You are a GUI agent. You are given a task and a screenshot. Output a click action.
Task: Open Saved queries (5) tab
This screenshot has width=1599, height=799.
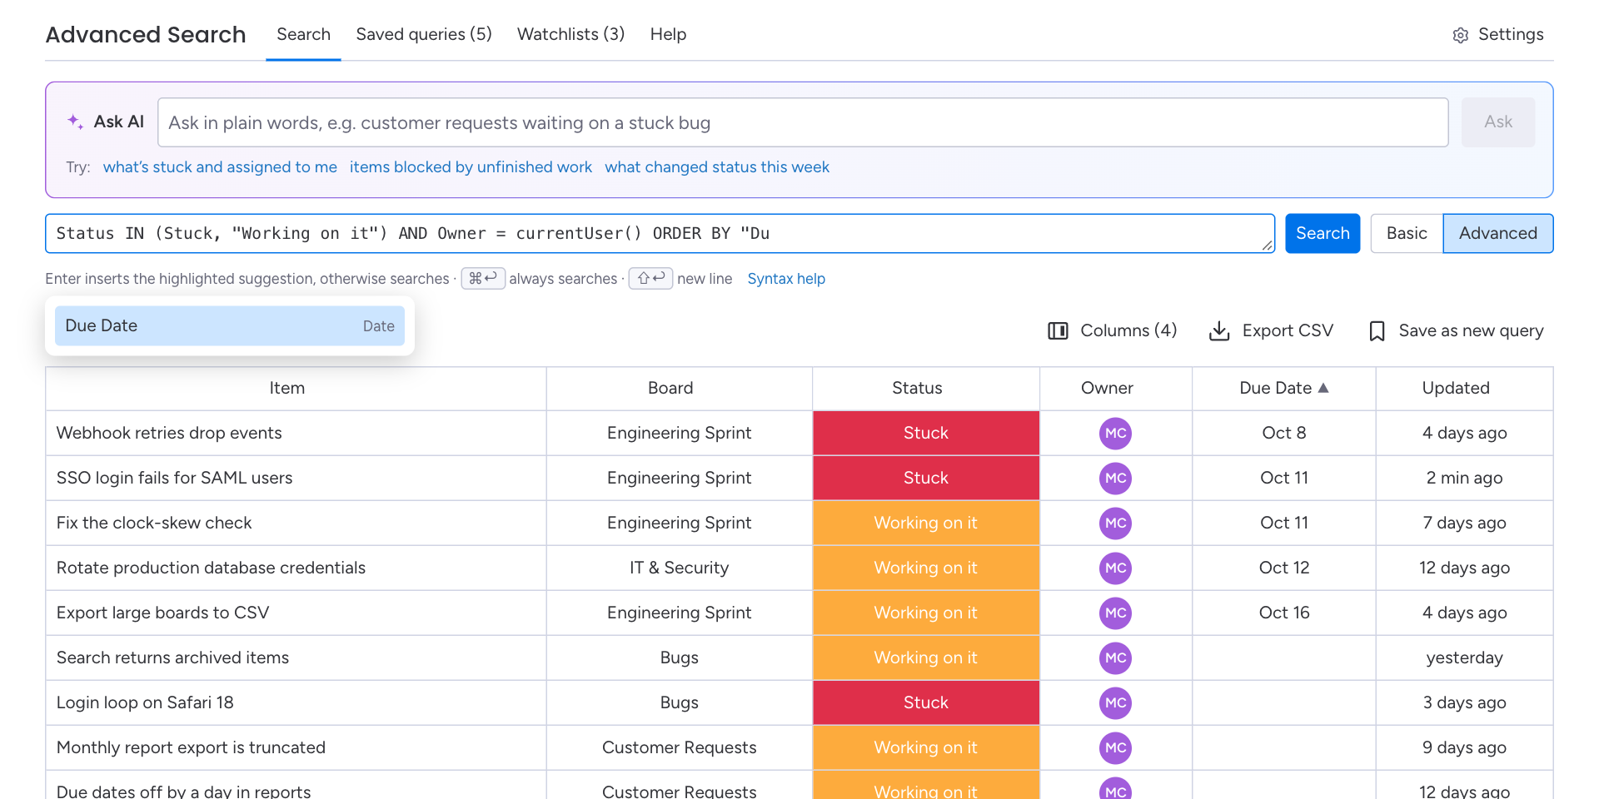click(x=424, y=34)
